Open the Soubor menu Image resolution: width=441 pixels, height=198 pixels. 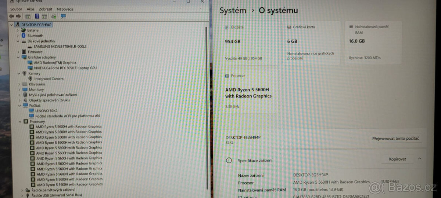click(x=16, y=9)
